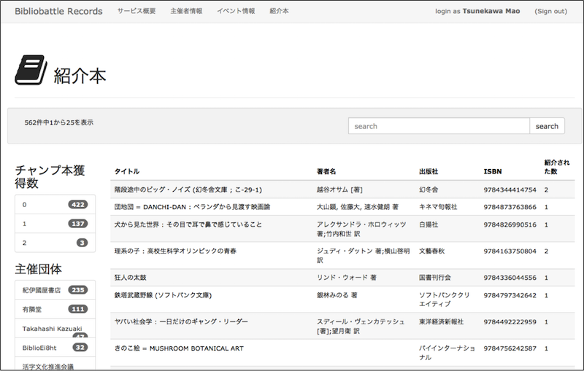Filter by organizer 有隣堂
This screenshot has height=371, width=584.
(55, 309)
